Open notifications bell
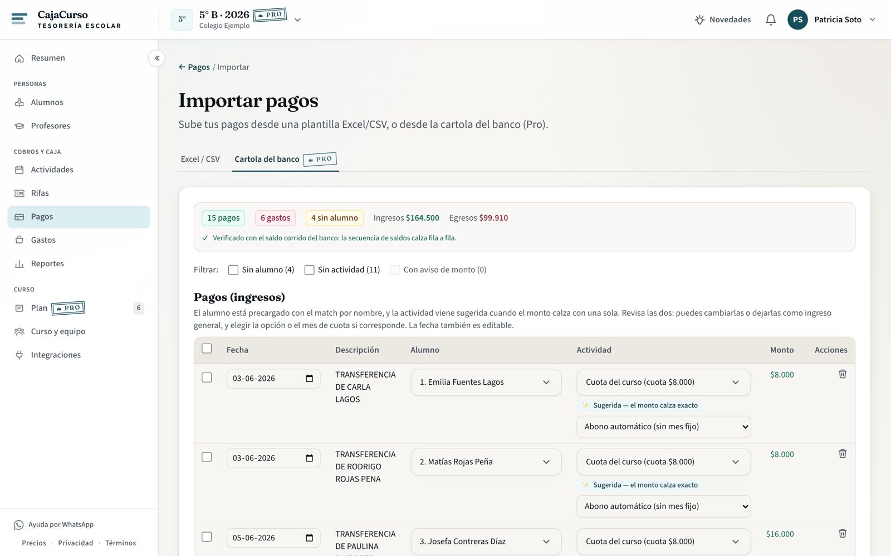This screenshot has width=891, height=556. (771, 19)
